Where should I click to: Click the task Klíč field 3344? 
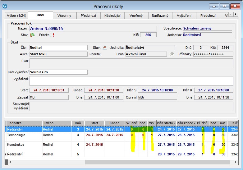(x=225, y=48)
